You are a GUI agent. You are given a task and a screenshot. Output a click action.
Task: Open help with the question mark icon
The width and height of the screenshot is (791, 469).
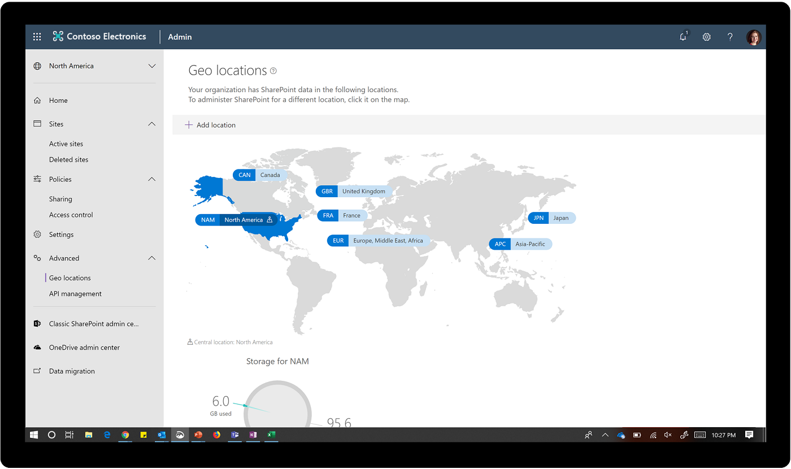point(729,37)
